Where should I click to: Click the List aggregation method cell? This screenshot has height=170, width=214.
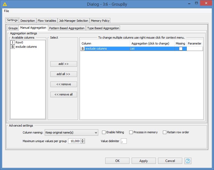click(x=152, y=49)
